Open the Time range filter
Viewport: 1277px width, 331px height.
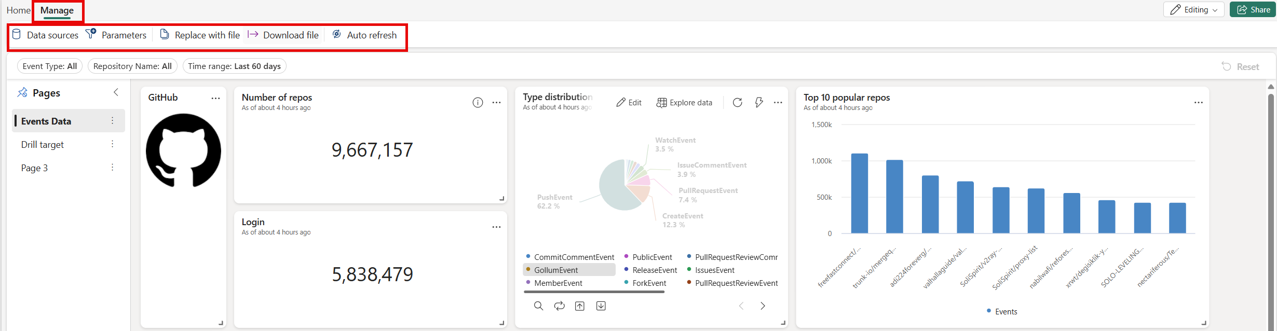point(234,66)
